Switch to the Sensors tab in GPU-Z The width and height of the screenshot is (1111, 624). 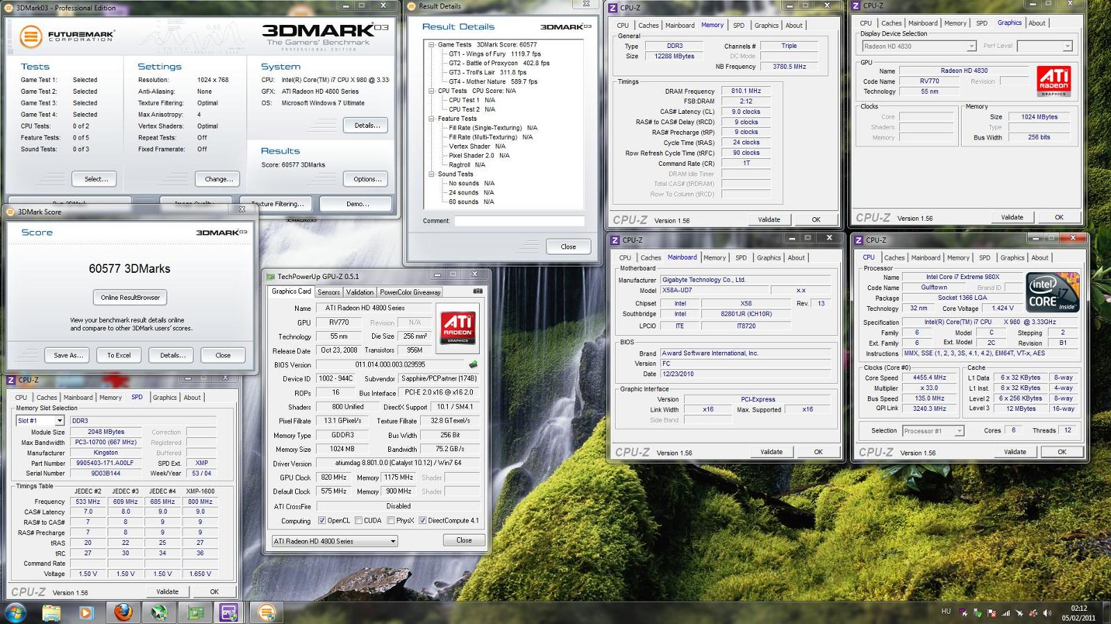tap(328, 292)
